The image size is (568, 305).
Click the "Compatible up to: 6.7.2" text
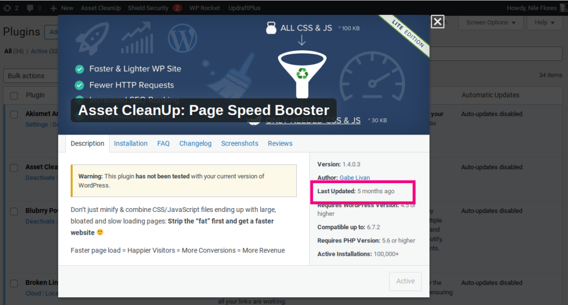348,228
